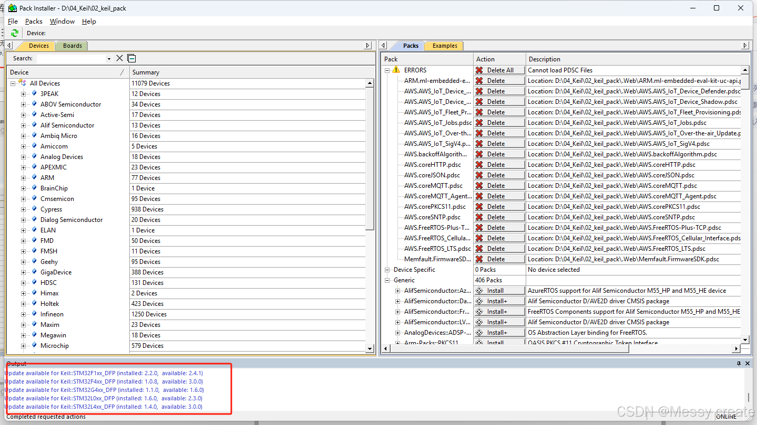Click the Description column header
Screen dimensions: 757x425
[x=638, y=59]
